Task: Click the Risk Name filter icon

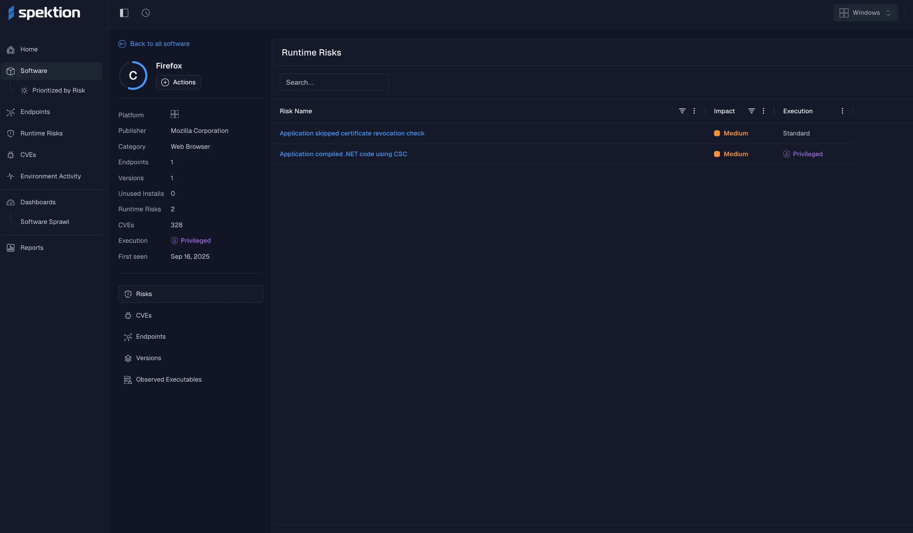Action: (x=682, y=111)
